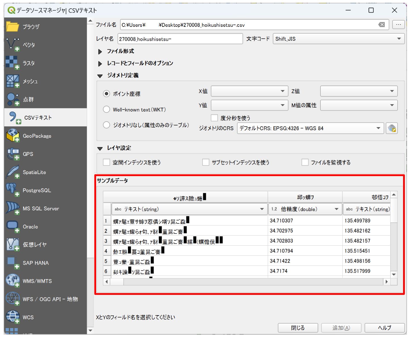Select the ポイント座標 radio button
Screen dimensions: 409x337
pyautogui.click(x=106, y=94)
